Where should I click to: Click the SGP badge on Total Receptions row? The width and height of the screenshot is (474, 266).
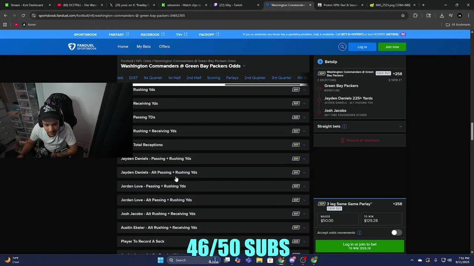(296, 145)
